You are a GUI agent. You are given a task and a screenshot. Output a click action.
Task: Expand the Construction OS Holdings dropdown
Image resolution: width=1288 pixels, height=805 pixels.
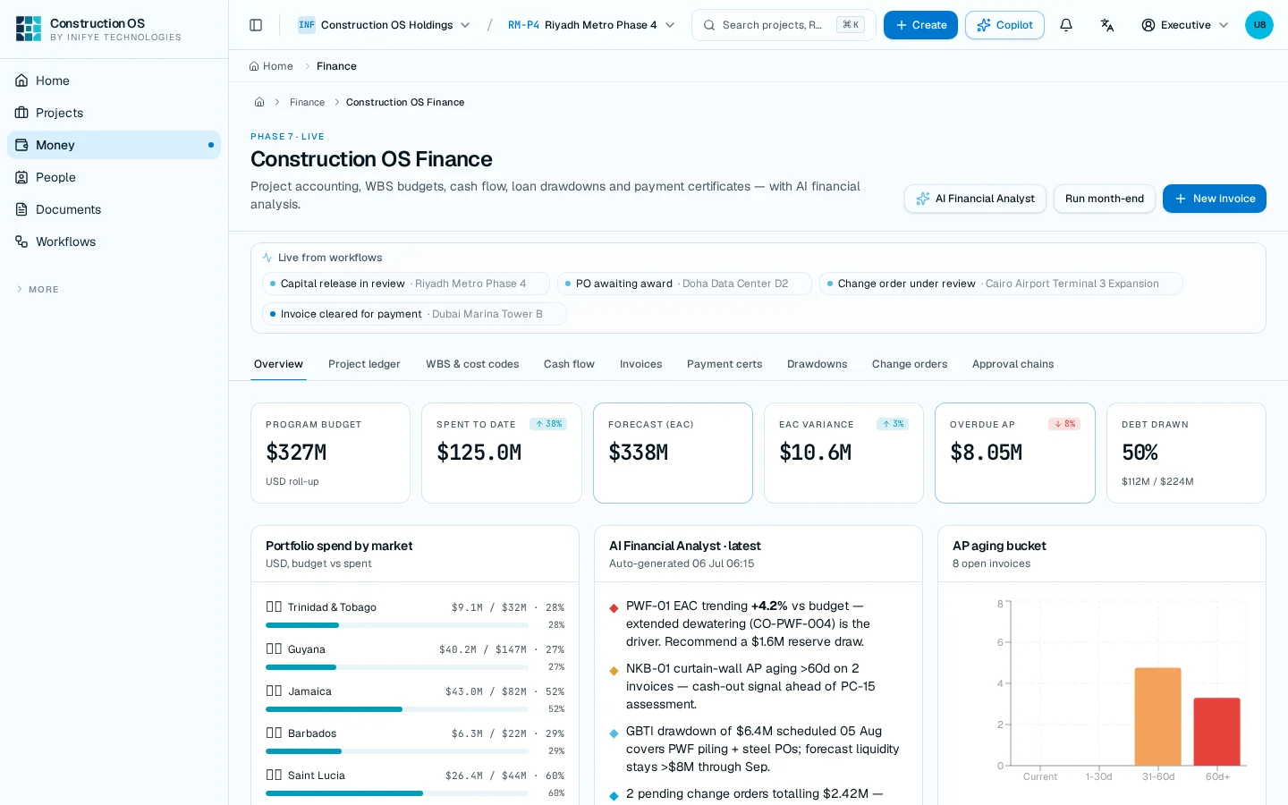pyautogui.click(x=384, y=25)
